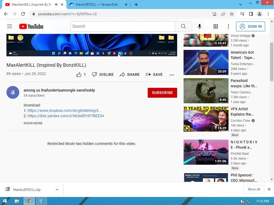Reload the current page
274x205 pixels.
click(x=23, y=14)
